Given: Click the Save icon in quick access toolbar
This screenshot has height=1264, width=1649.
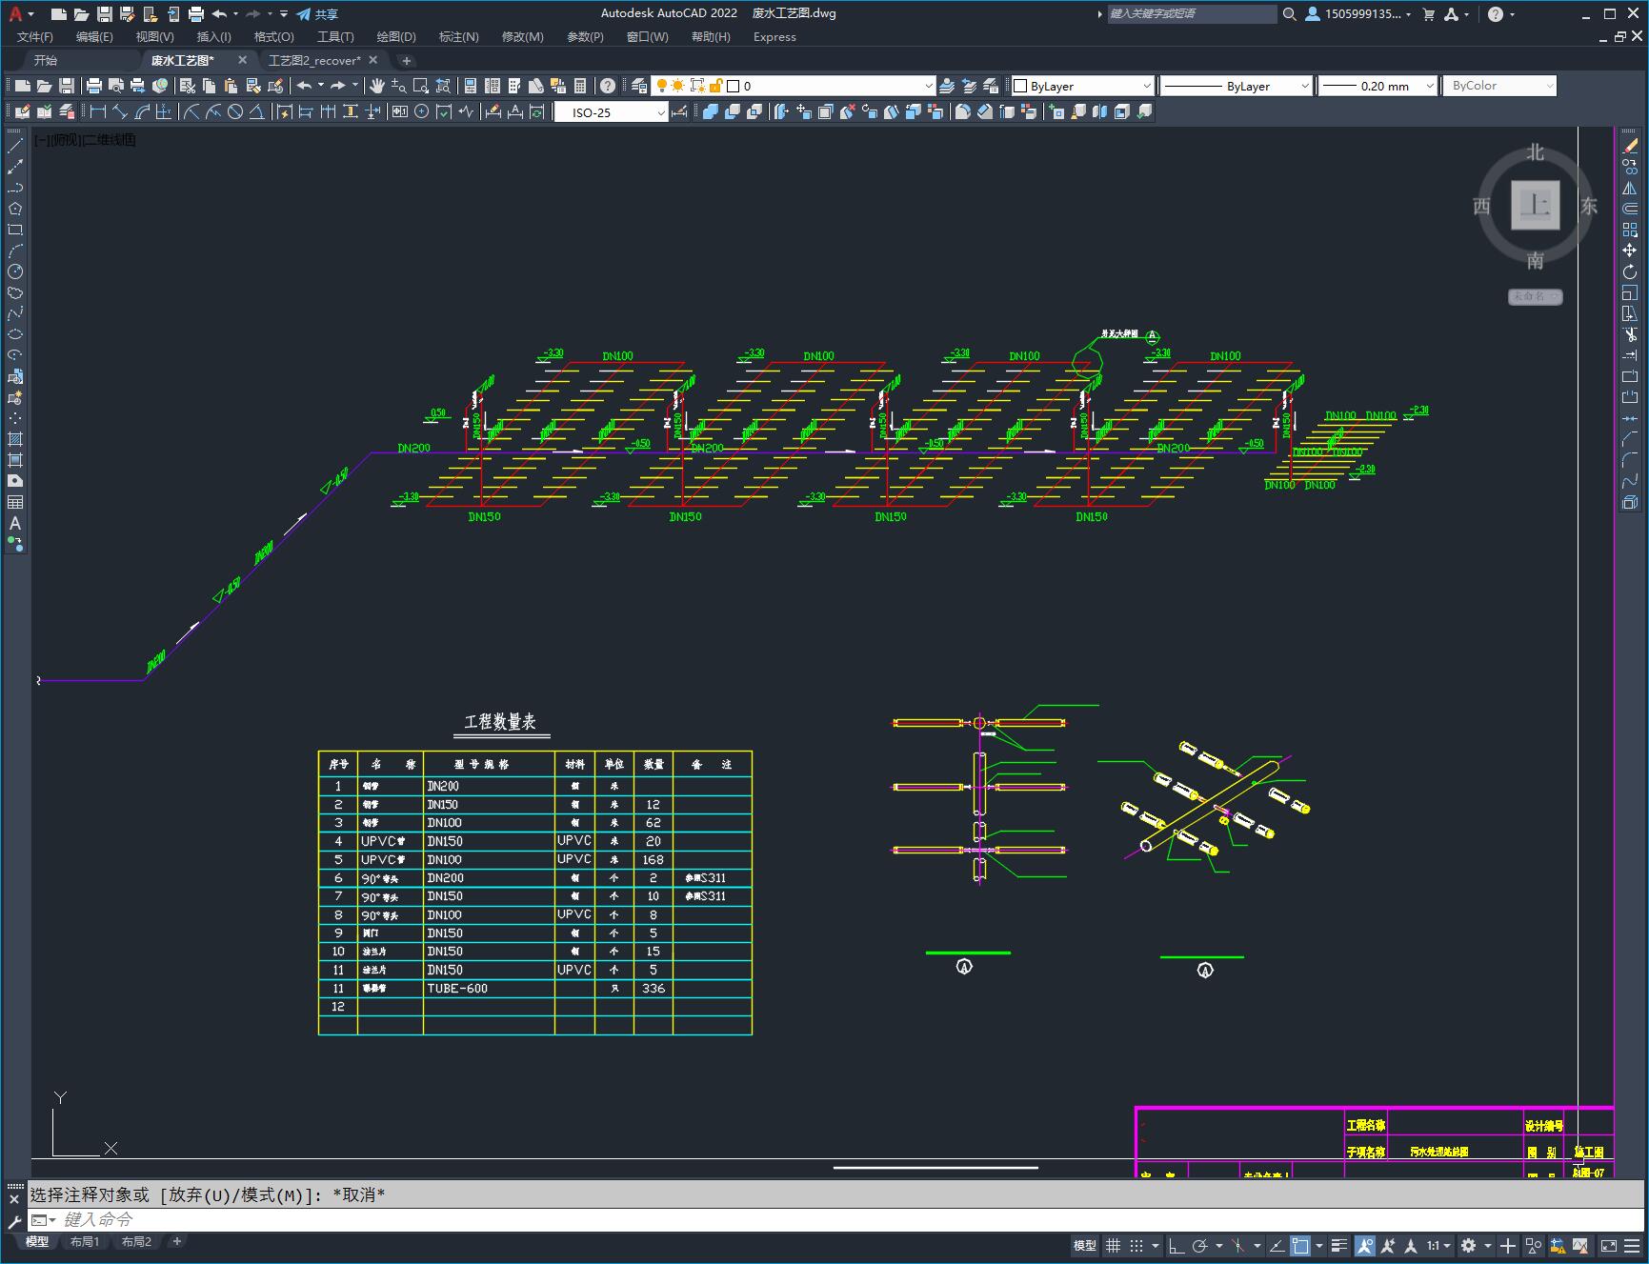Looking at the screenshot, I should pos(105,14).
